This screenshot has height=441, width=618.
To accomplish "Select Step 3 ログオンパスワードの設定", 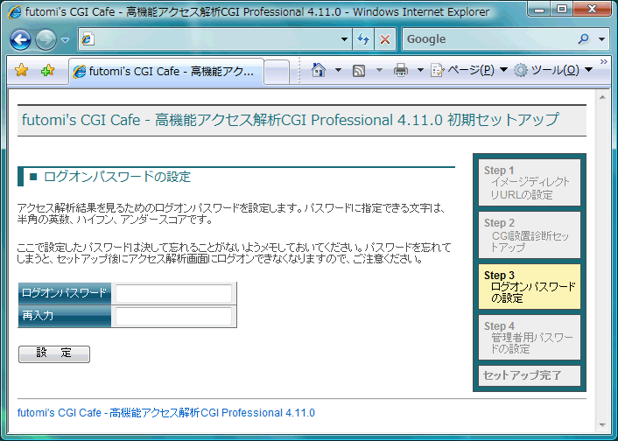I will (x=530, y=286).
